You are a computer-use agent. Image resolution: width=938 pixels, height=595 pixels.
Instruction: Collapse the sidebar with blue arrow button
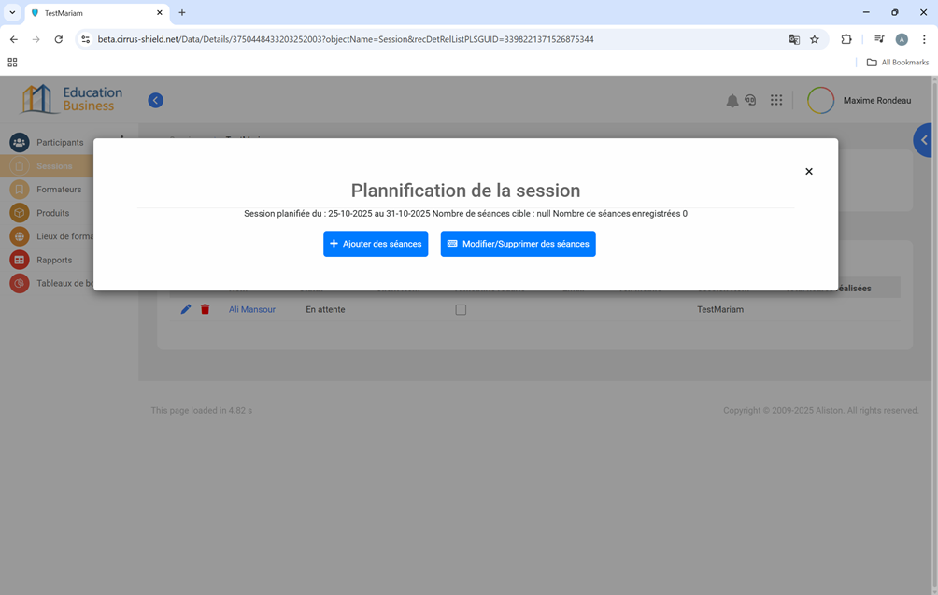(x=156, y=101)
